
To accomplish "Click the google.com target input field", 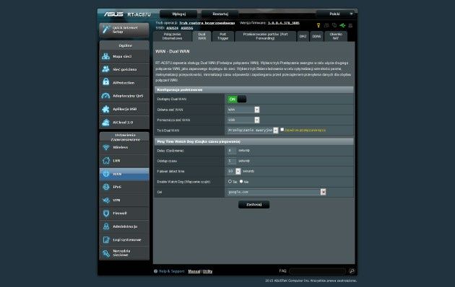I will [274, 192].
